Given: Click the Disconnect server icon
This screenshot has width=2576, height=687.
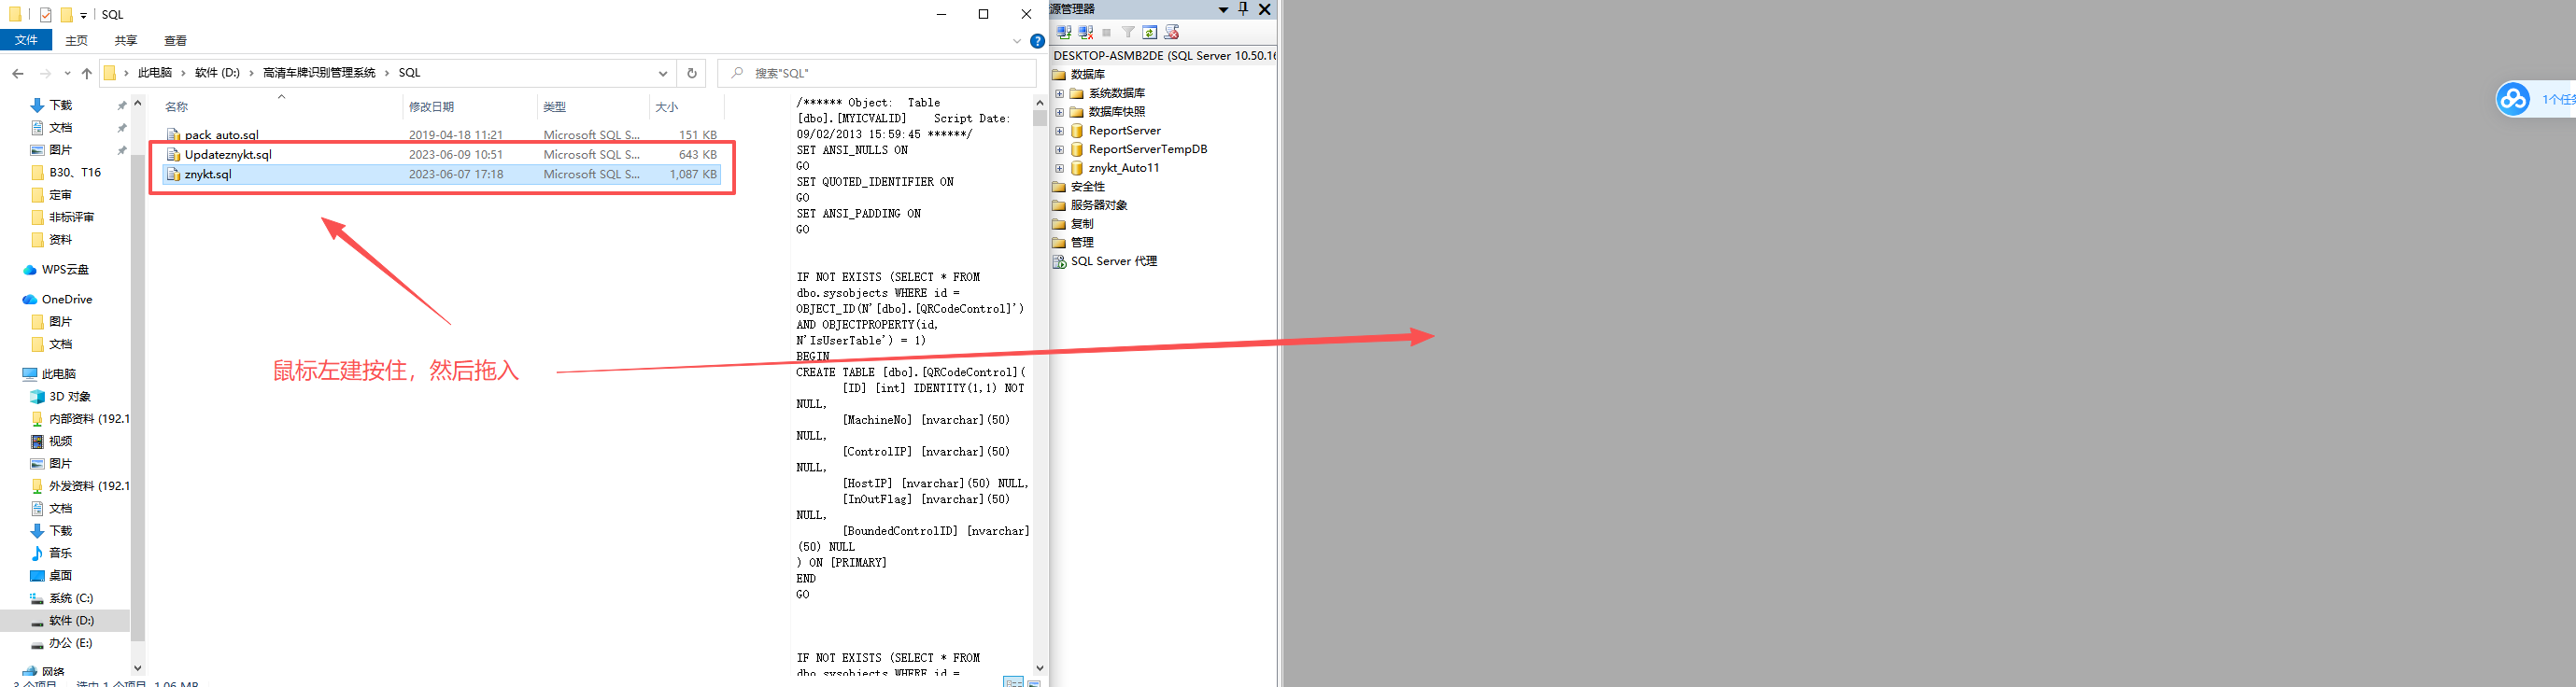Looking at the screenshot, I should point(1086,32).
